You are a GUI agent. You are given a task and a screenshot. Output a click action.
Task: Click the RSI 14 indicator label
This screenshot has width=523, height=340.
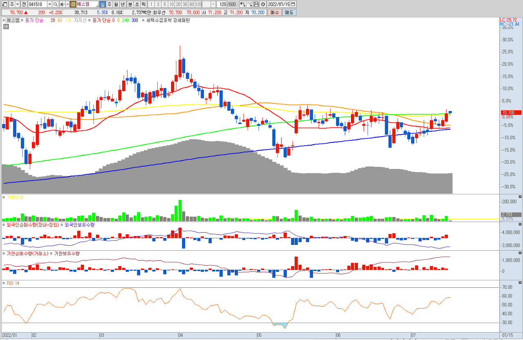click(13, 283)
